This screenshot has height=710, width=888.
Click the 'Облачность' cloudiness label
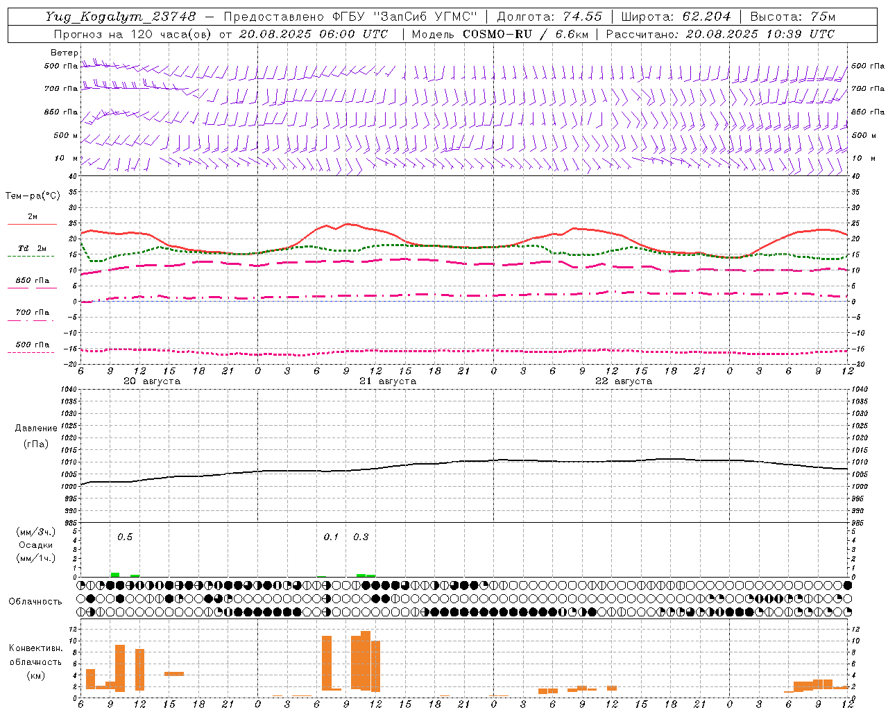[35, 602]
